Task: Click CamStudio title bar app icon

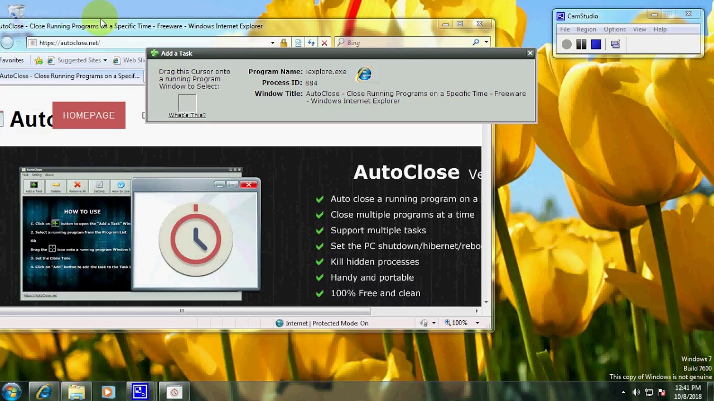Action: click(x=561, y=16)
